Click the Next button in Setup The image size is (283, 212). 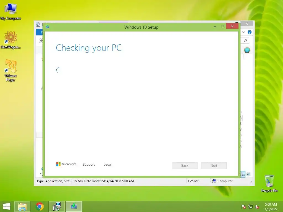pos(214,166)
